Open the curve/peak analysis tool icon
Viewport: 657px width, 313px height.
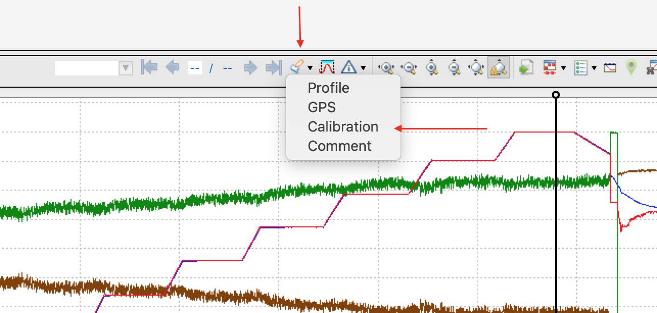326,67
